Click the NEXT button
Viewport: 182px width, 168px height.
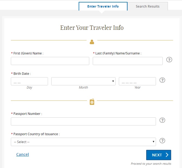[159, 155]
